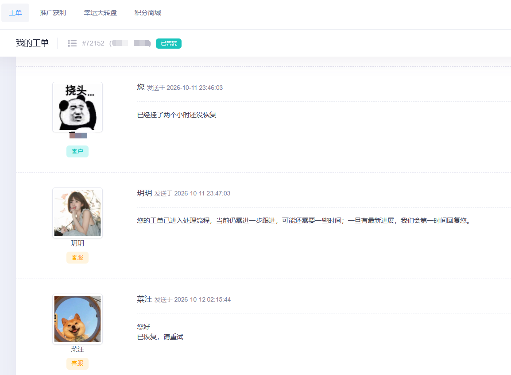
Task: Click the 客户 role badge
Action: click(77, 151)
